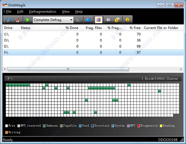Click the F:\ label in cluster map header
The height and width of the screenshot is (144, 186).
click(10, 78)
